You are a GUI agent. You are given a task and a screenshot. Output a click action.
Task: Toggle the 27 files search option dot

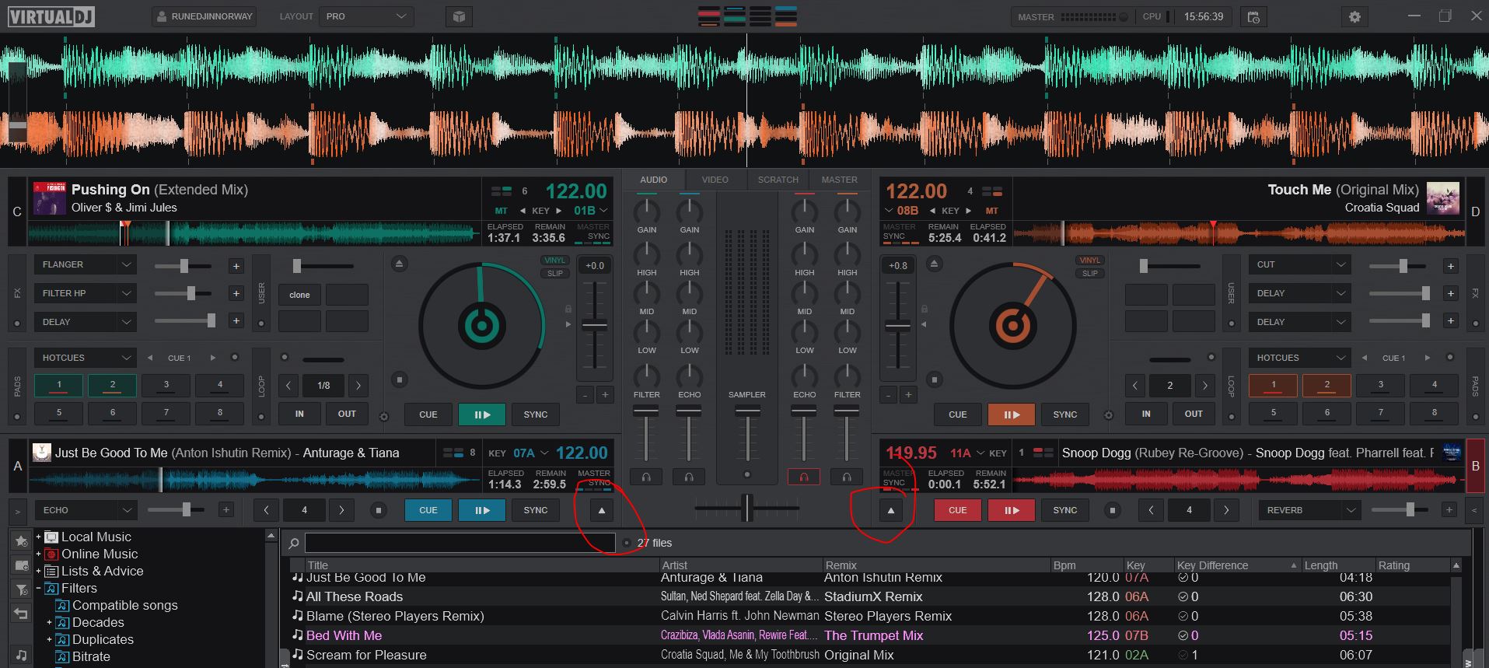627,543
